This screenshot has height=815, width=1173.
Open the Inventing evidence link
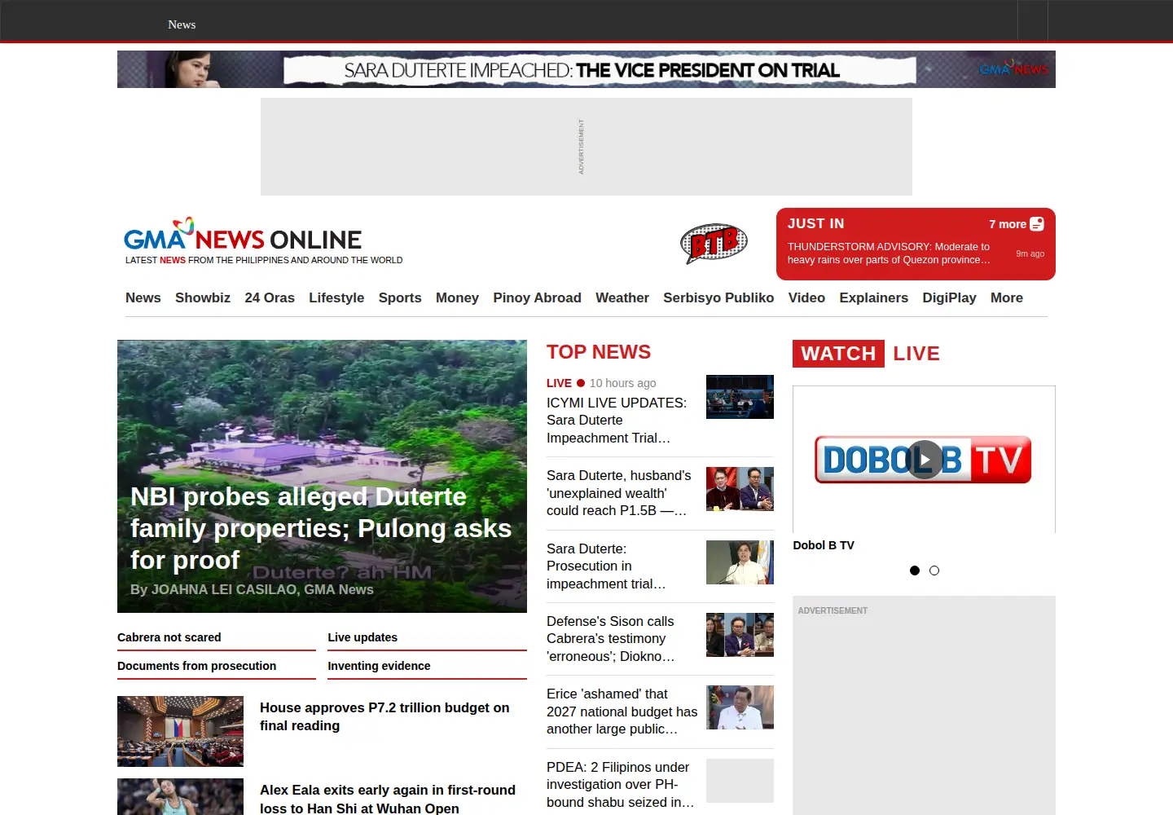click(x=379, y=666)
